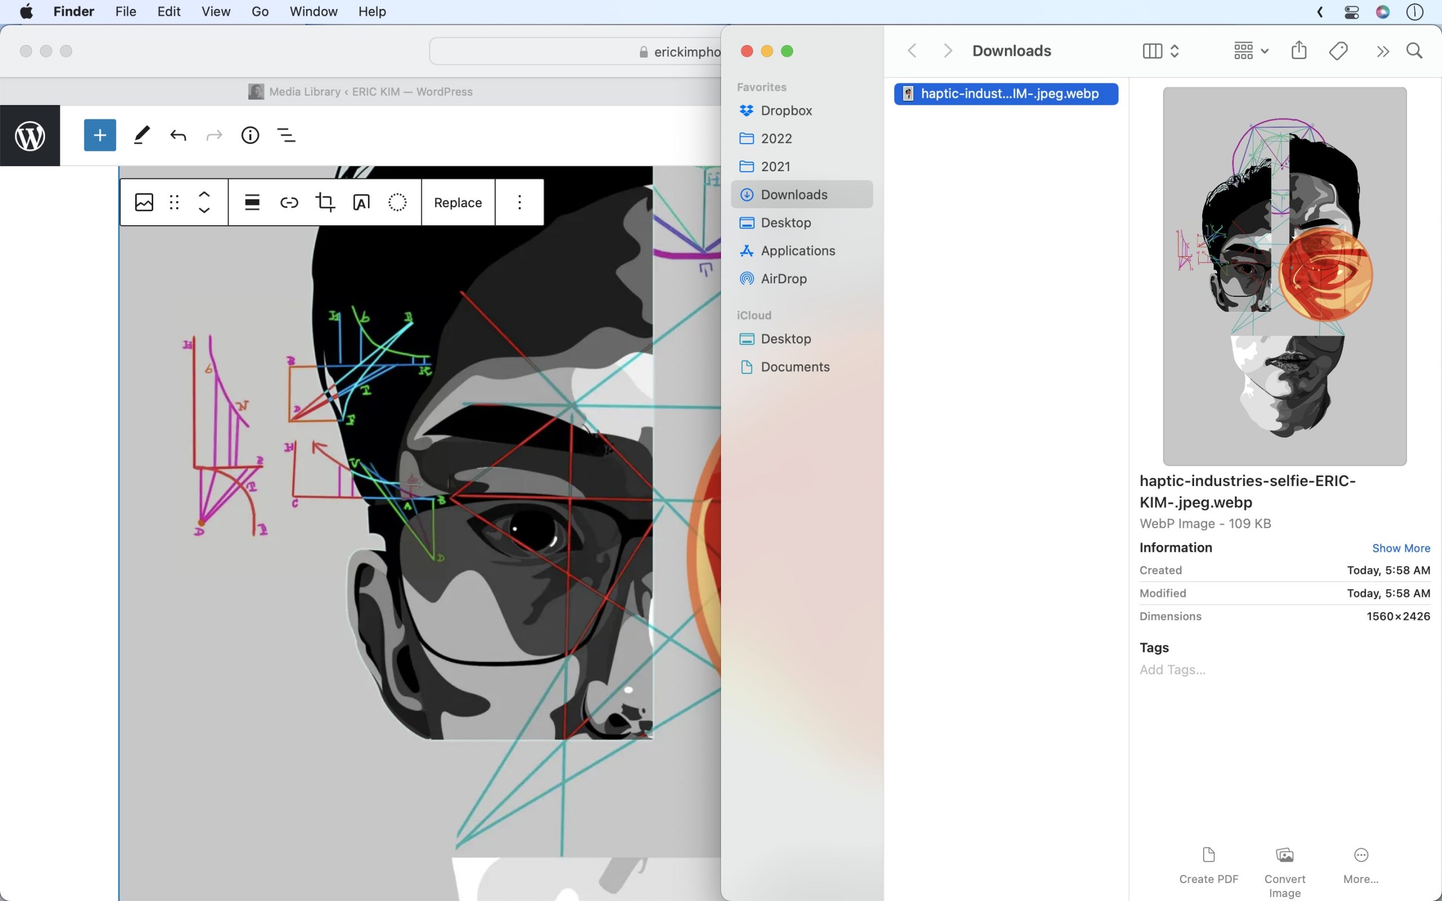Click the Replace button on image block
This screenshot has width=1442, height=901.
[x=457, y=203]
